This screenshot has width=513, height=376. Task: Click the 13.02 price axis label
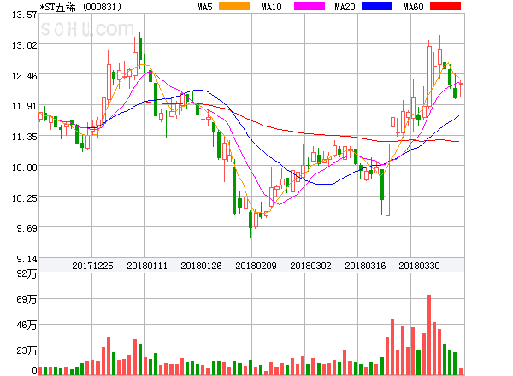click(x=25, y=45)
